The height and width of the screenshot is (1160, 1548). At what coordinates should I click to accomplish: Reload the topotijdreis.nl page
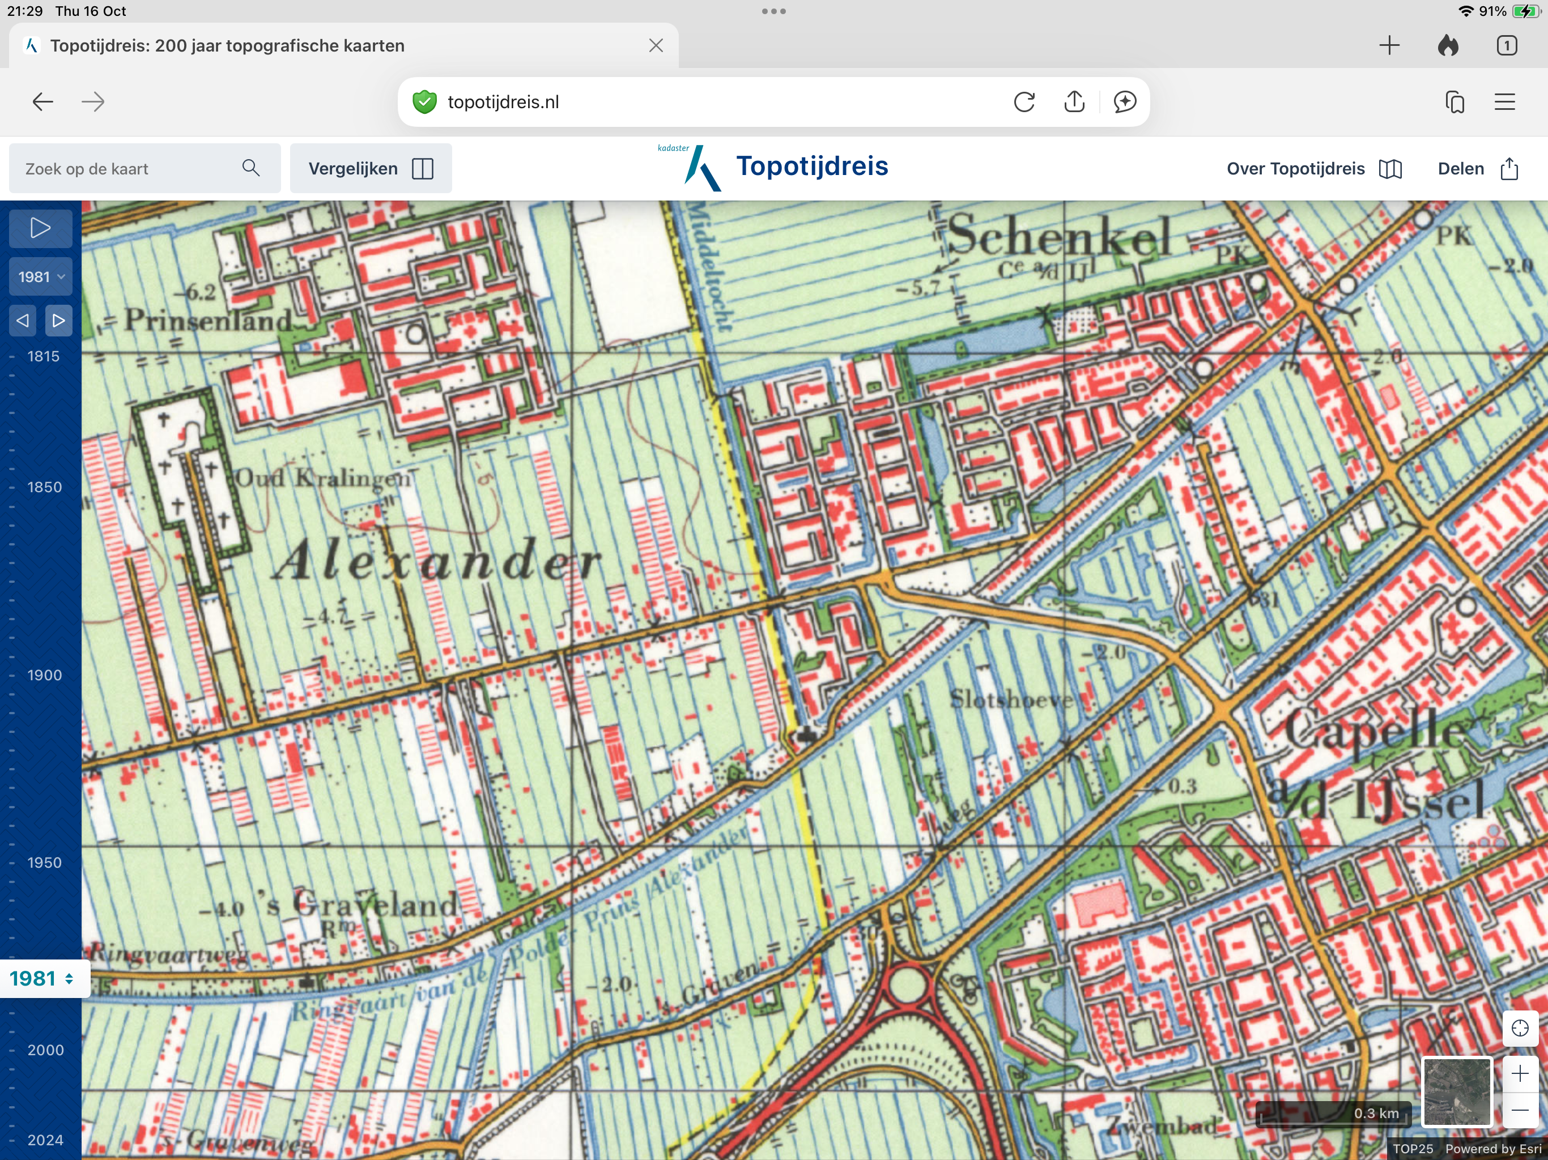[x=1024, y=102]
